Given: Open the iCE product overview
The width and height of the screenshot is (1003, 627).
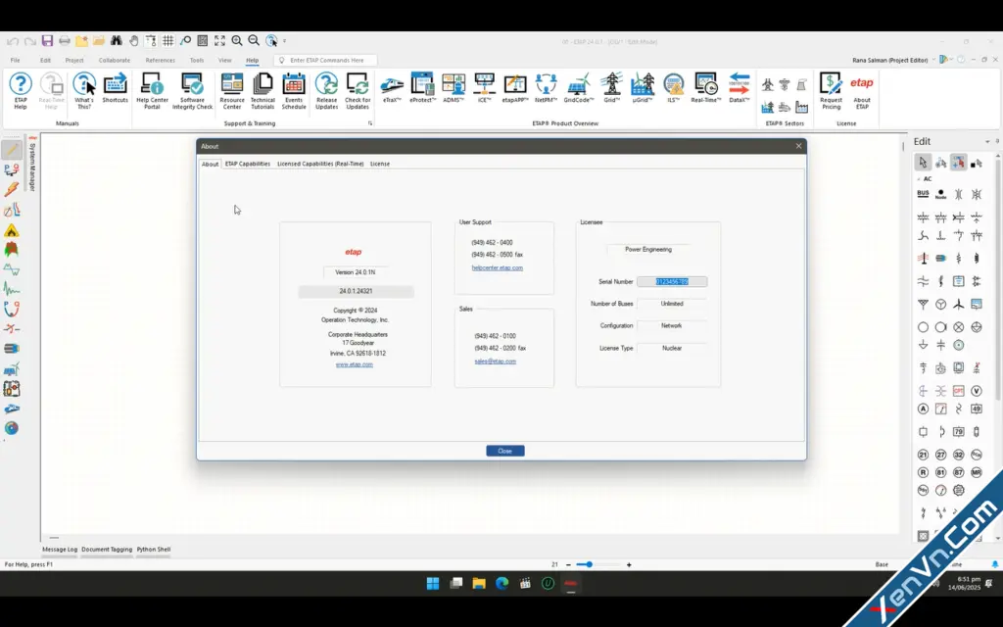Looking at the screenshot, I should [x=484, y=88].
